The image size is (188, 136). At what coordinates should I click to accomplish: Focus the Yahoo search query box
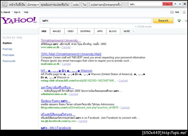tap(96, 20)
